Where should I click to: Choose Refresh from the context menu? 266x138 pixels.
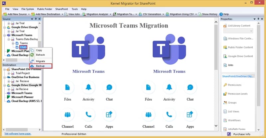41,55
